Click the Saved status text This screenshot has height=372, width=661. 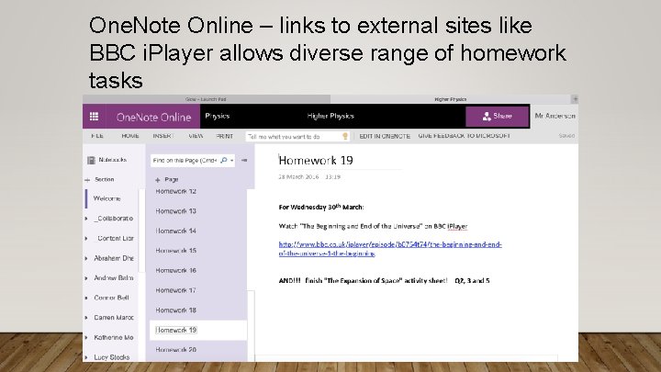tap(566, 136)
